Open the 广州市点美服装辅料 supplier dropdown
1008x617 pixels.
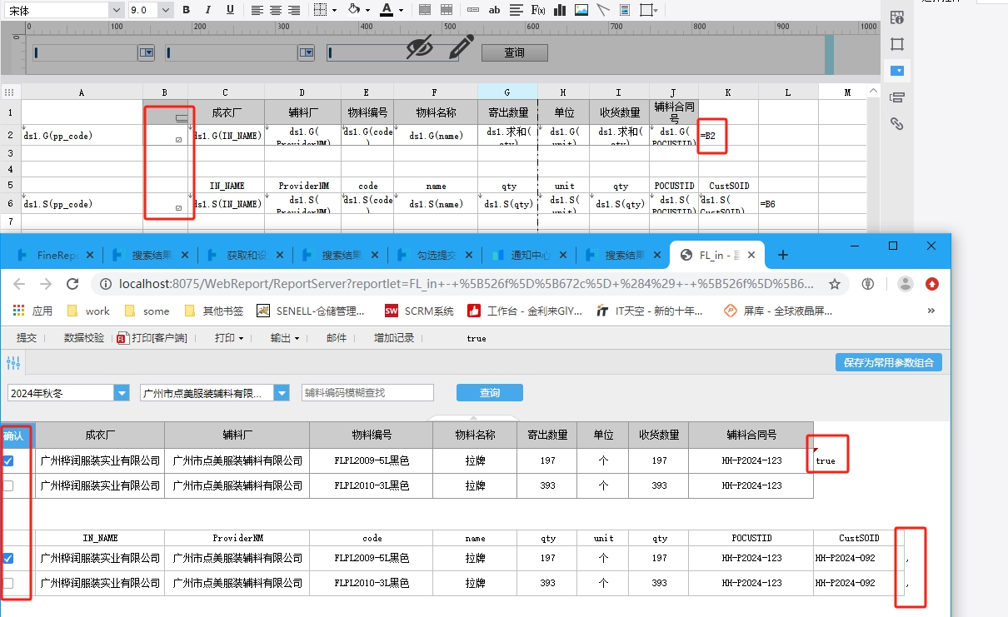coord(282,393)
